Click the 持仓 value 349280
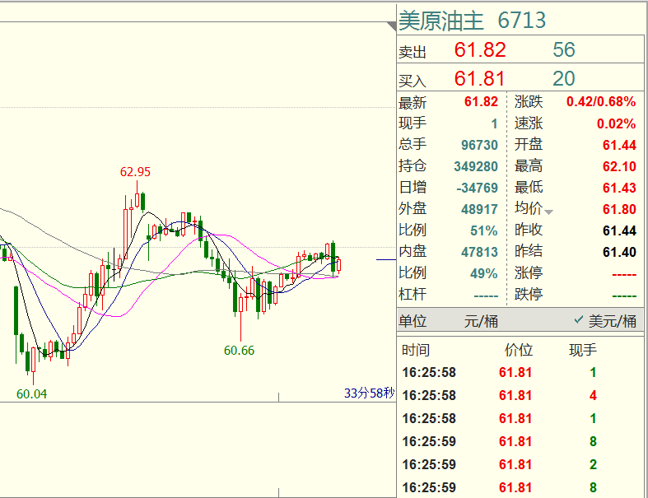The width and height of the screenshot is (648, 498). click(476, 166)
